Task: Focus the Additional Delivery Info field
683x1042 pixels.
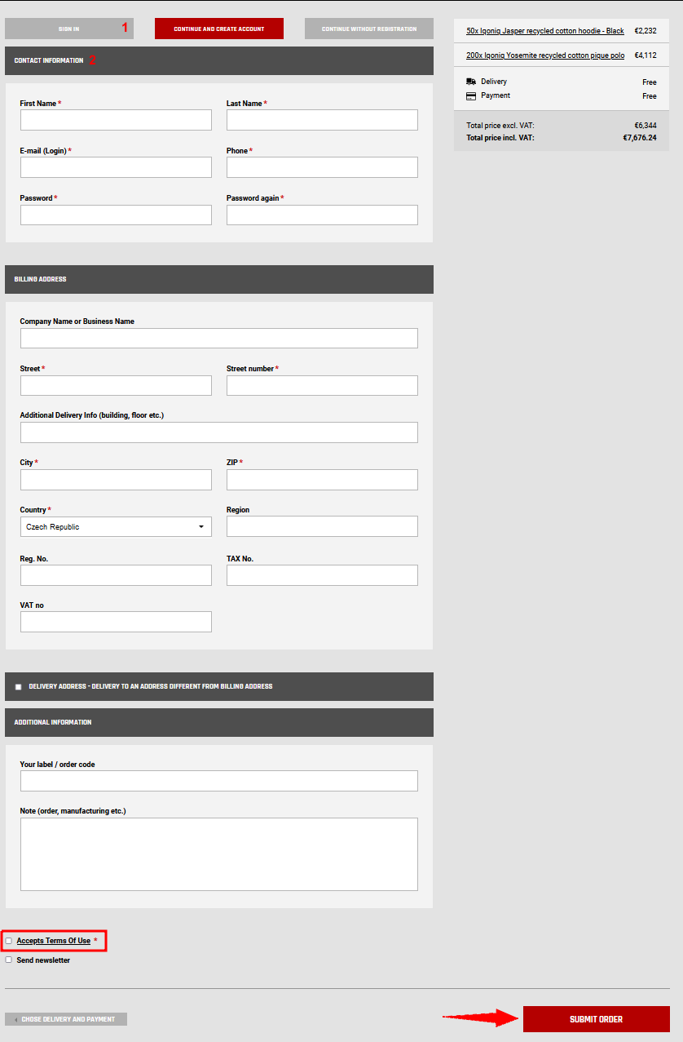Action: tap(219, 432)
